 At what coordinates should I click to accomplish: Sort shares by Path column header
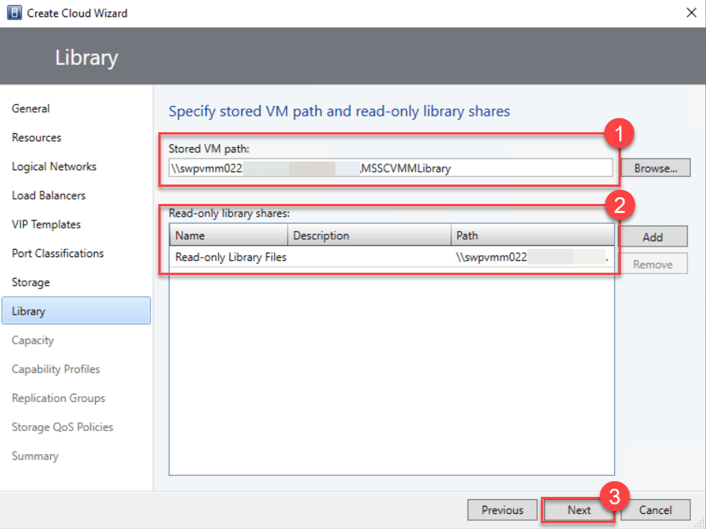point(532,235)
